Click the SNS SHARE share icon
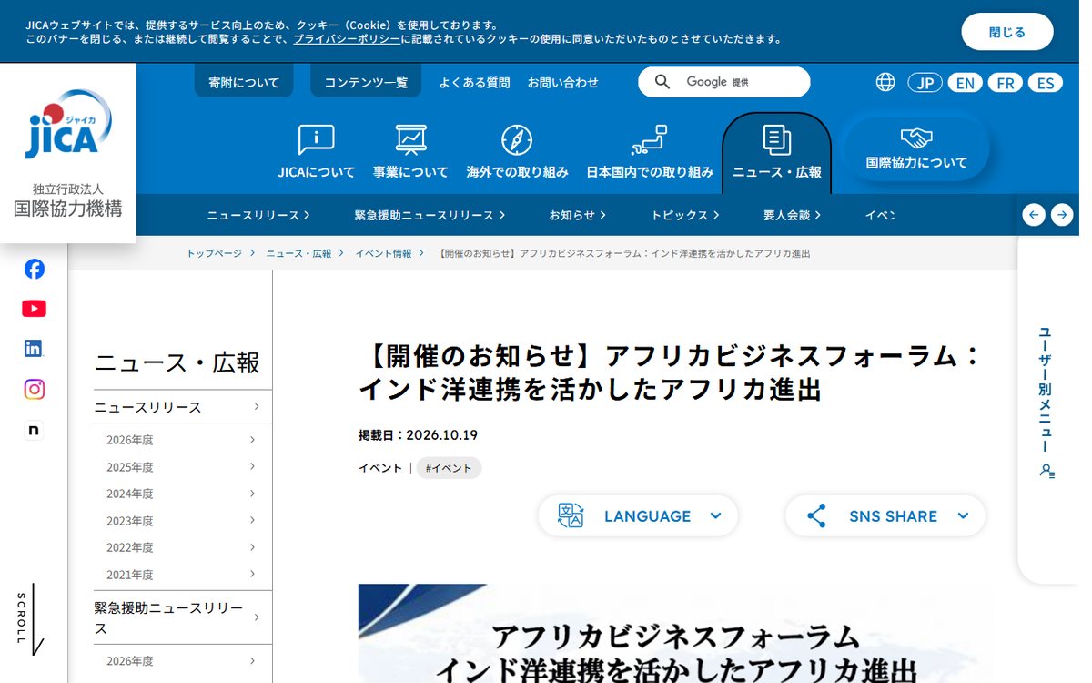The height and width of the screenshot is (683, 1092). (816, 516)
